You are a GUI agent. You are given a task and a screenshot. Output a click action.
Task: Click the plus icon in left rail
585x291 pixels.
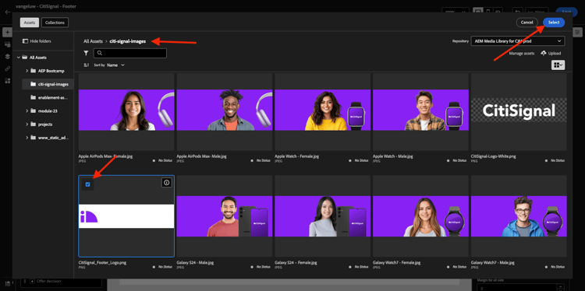[8, 33]
